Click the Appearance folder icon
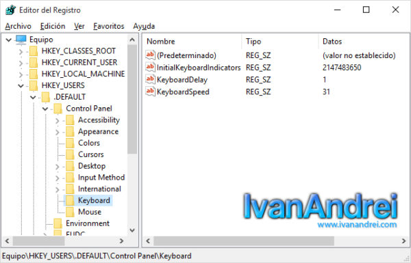This screenshot has height=263, width=411. point(71,131)
